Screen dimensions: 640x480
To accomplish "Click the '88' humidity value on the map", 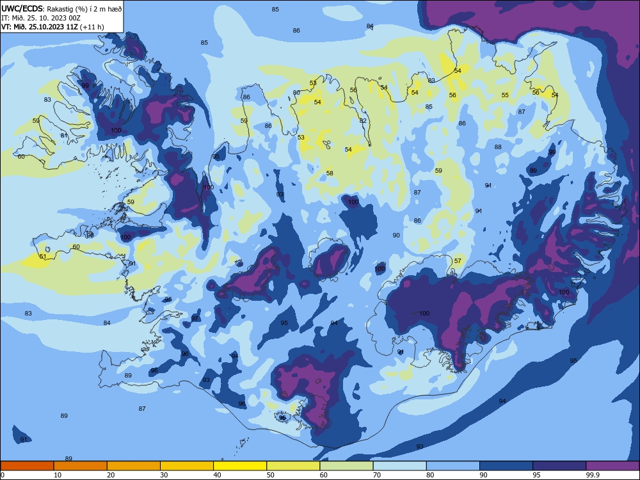I will point(498,147).
